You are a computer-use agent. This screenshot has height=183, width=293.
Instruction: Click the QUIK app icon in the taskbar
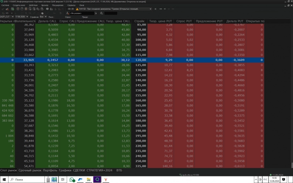click(x=97, y=180)
